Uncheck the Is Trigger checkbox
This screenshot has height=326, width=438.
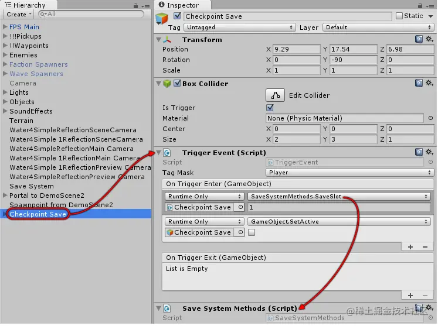(270, 107)
